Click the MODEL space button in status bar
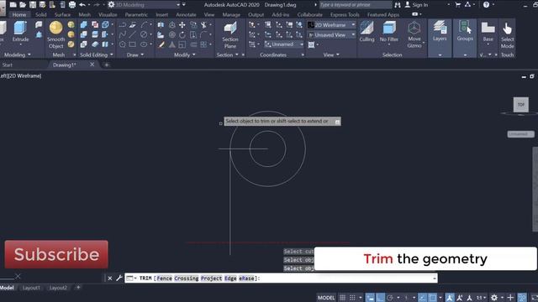 coord(326,298)
